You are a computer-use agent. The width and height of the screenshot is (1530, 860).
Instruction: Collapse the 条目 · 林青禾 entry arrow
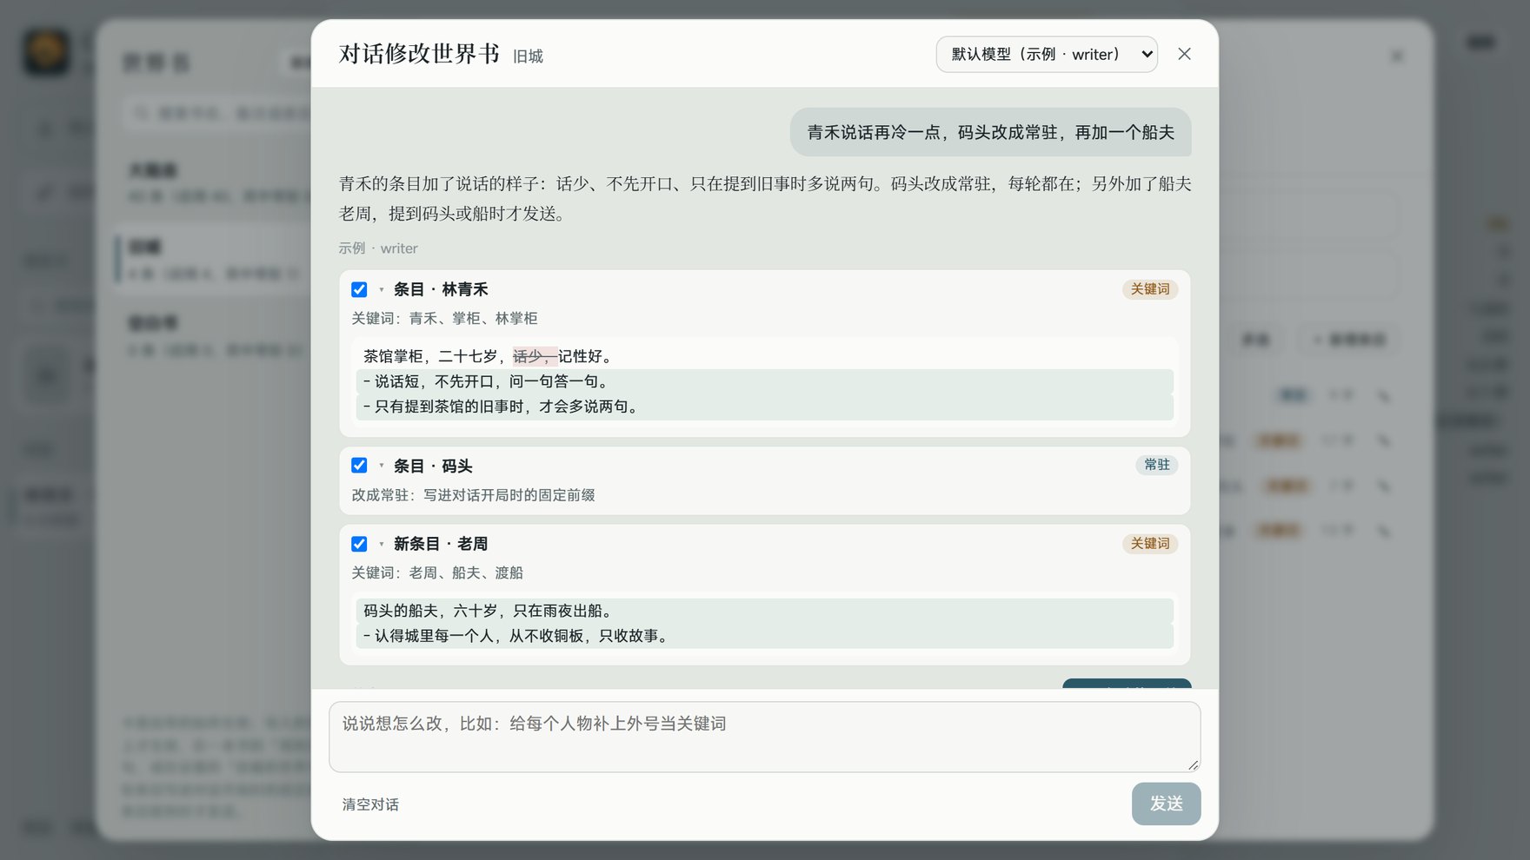point(381,289)
